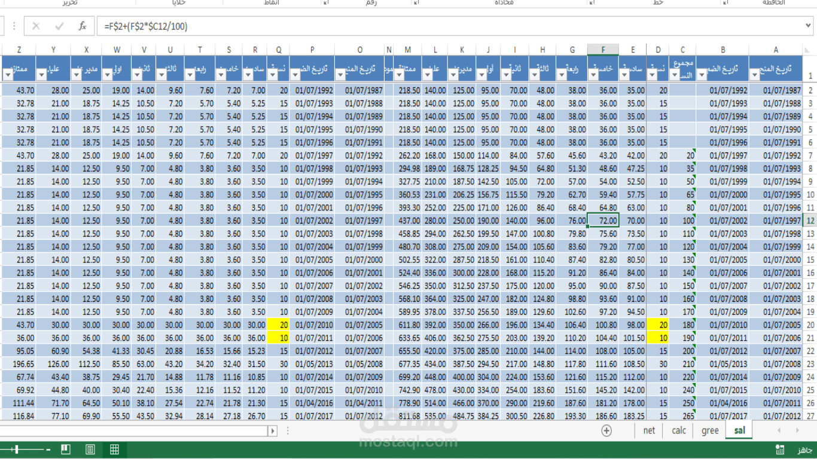The height and width of the screenshot is (459, 817).
Task: Open font group dialog launcher (خط)
Action: [592, 3]
